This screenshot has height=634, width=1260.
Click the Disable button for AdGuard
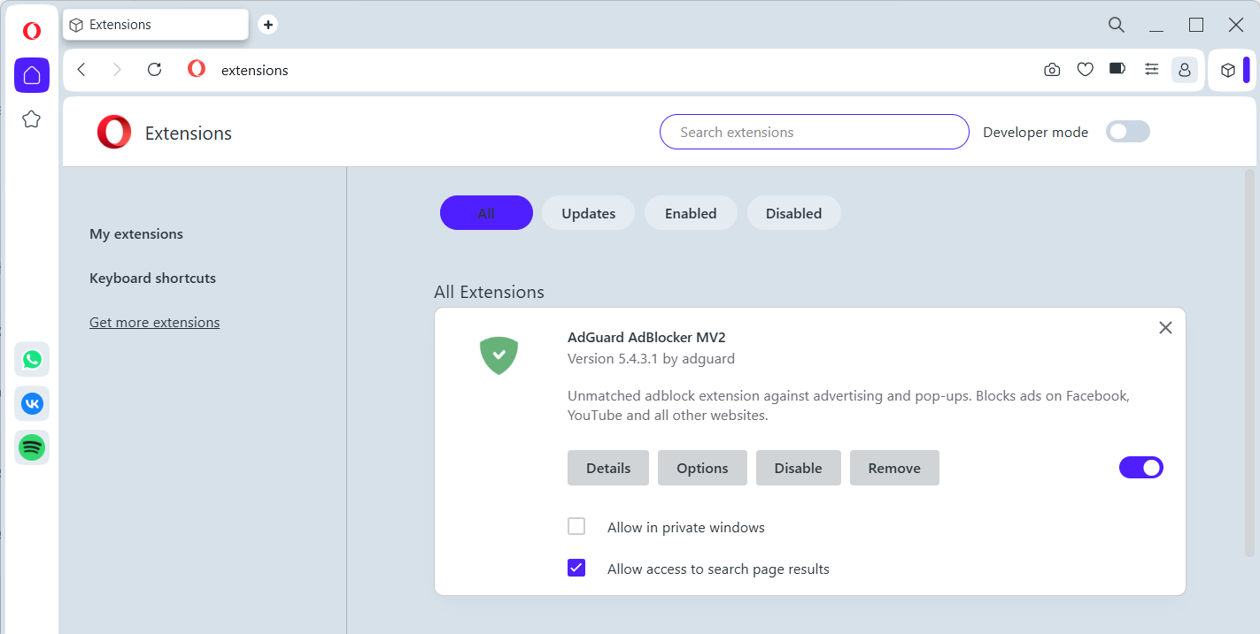(x=799, y=468)
